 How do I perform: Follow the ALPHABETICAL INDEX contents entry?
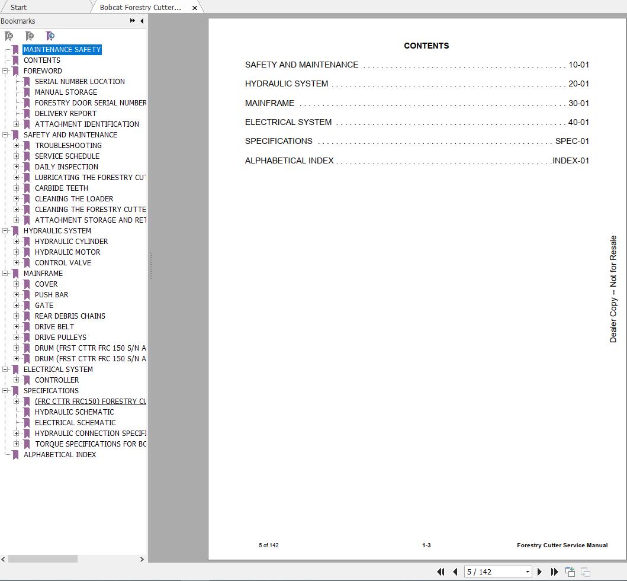[417, 161]
